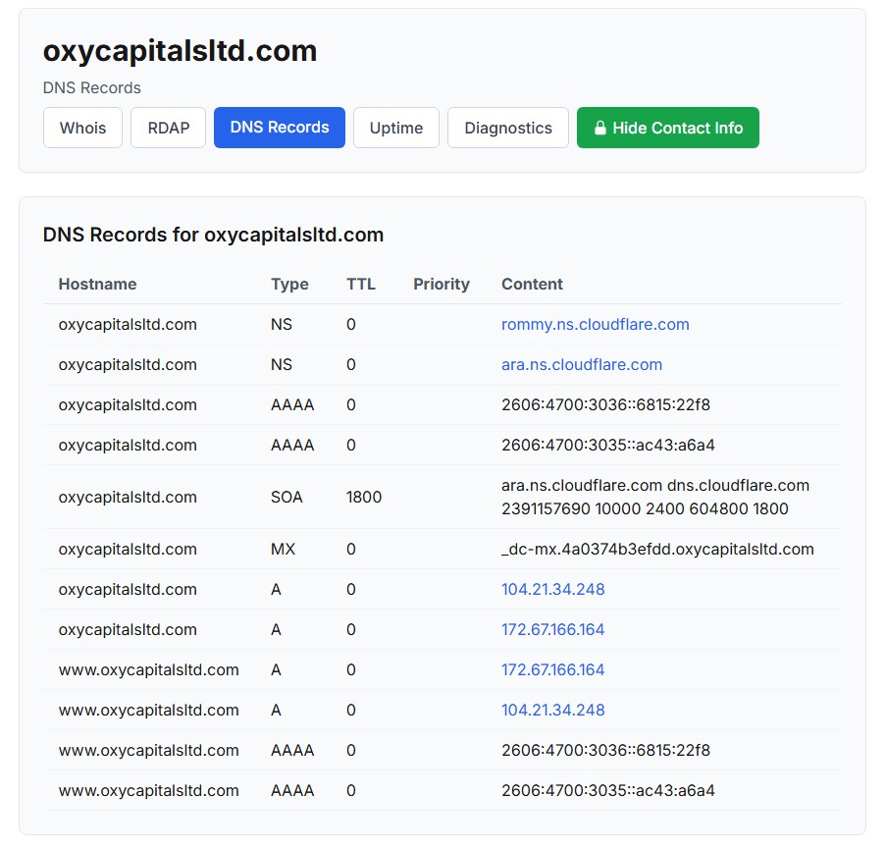Click the Priority column header
Screen dimensions: 886x849
441,284
